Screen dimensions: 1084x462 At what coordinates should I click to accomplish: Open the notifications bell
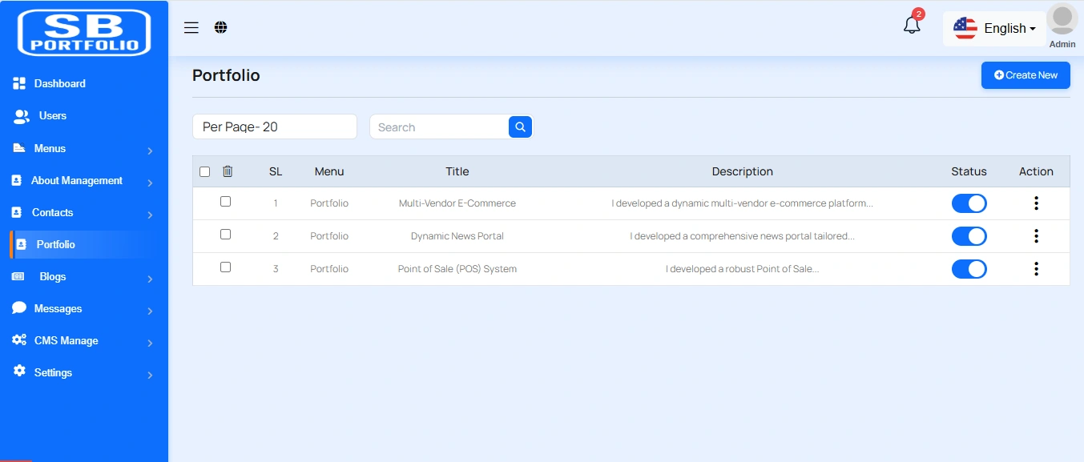point(912,26)
